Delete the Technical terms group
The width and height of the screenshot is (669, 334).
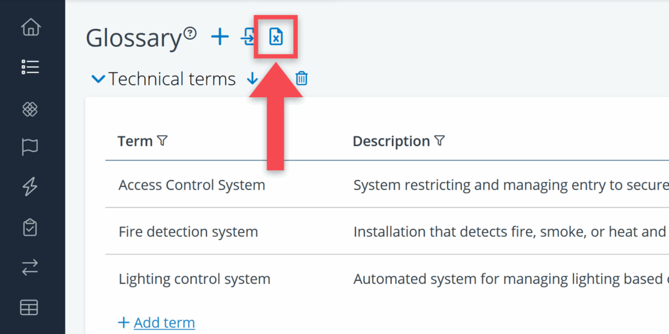pyautogui.click(x=301, y=79)
